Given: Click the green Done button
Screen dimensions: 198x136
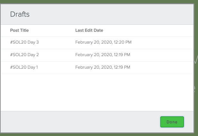Looking at the screenshot, I should pos(172,122).
